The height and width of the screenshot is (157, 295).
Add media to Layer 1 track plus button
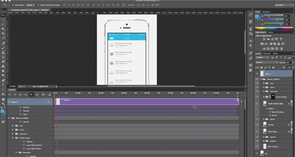(242, 102)
